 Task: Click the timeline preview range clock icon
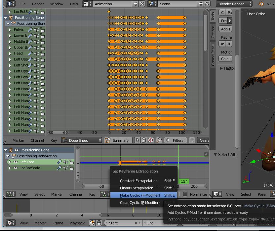tap(92, 223)
